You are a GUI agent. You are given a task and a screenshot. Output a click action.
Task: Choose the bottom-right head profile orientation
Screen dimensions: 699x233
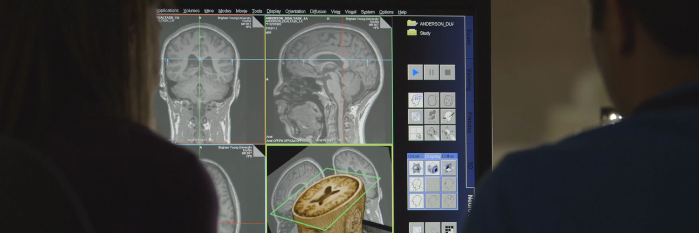click(x=449, y=201)
